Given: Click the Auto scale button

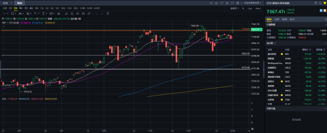Looking at the screenshot, I should coord(258,8).
